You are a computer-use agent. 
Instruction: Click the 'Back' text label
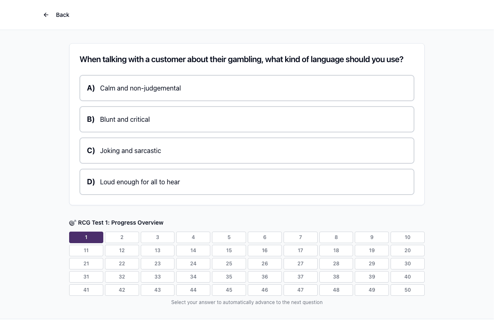click(x=63, y=15)
